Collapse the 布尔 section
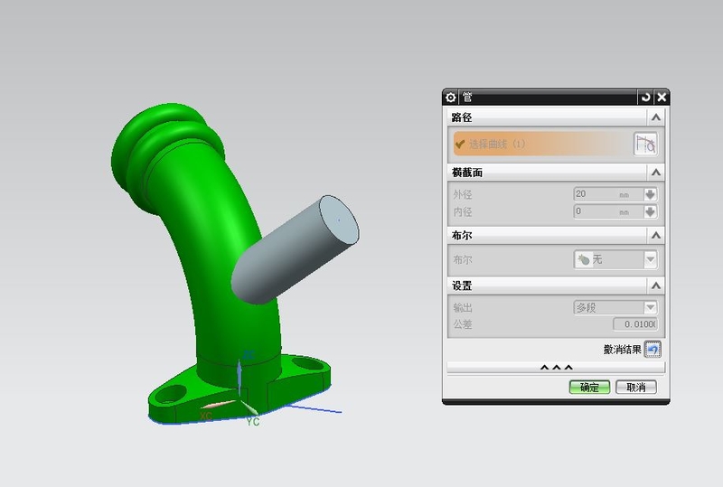723x487 pixels. tap(656, 236)
